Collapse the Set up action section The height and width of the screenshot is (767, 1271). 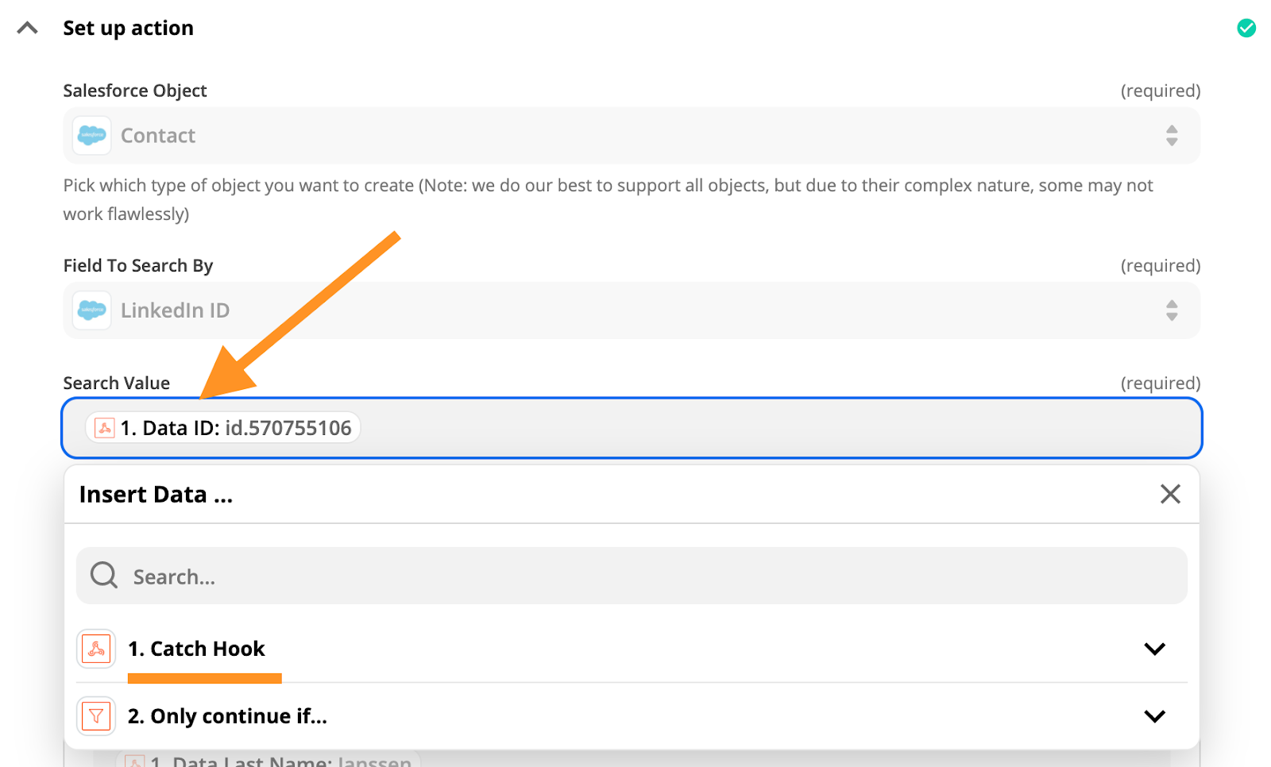(28, 29)
